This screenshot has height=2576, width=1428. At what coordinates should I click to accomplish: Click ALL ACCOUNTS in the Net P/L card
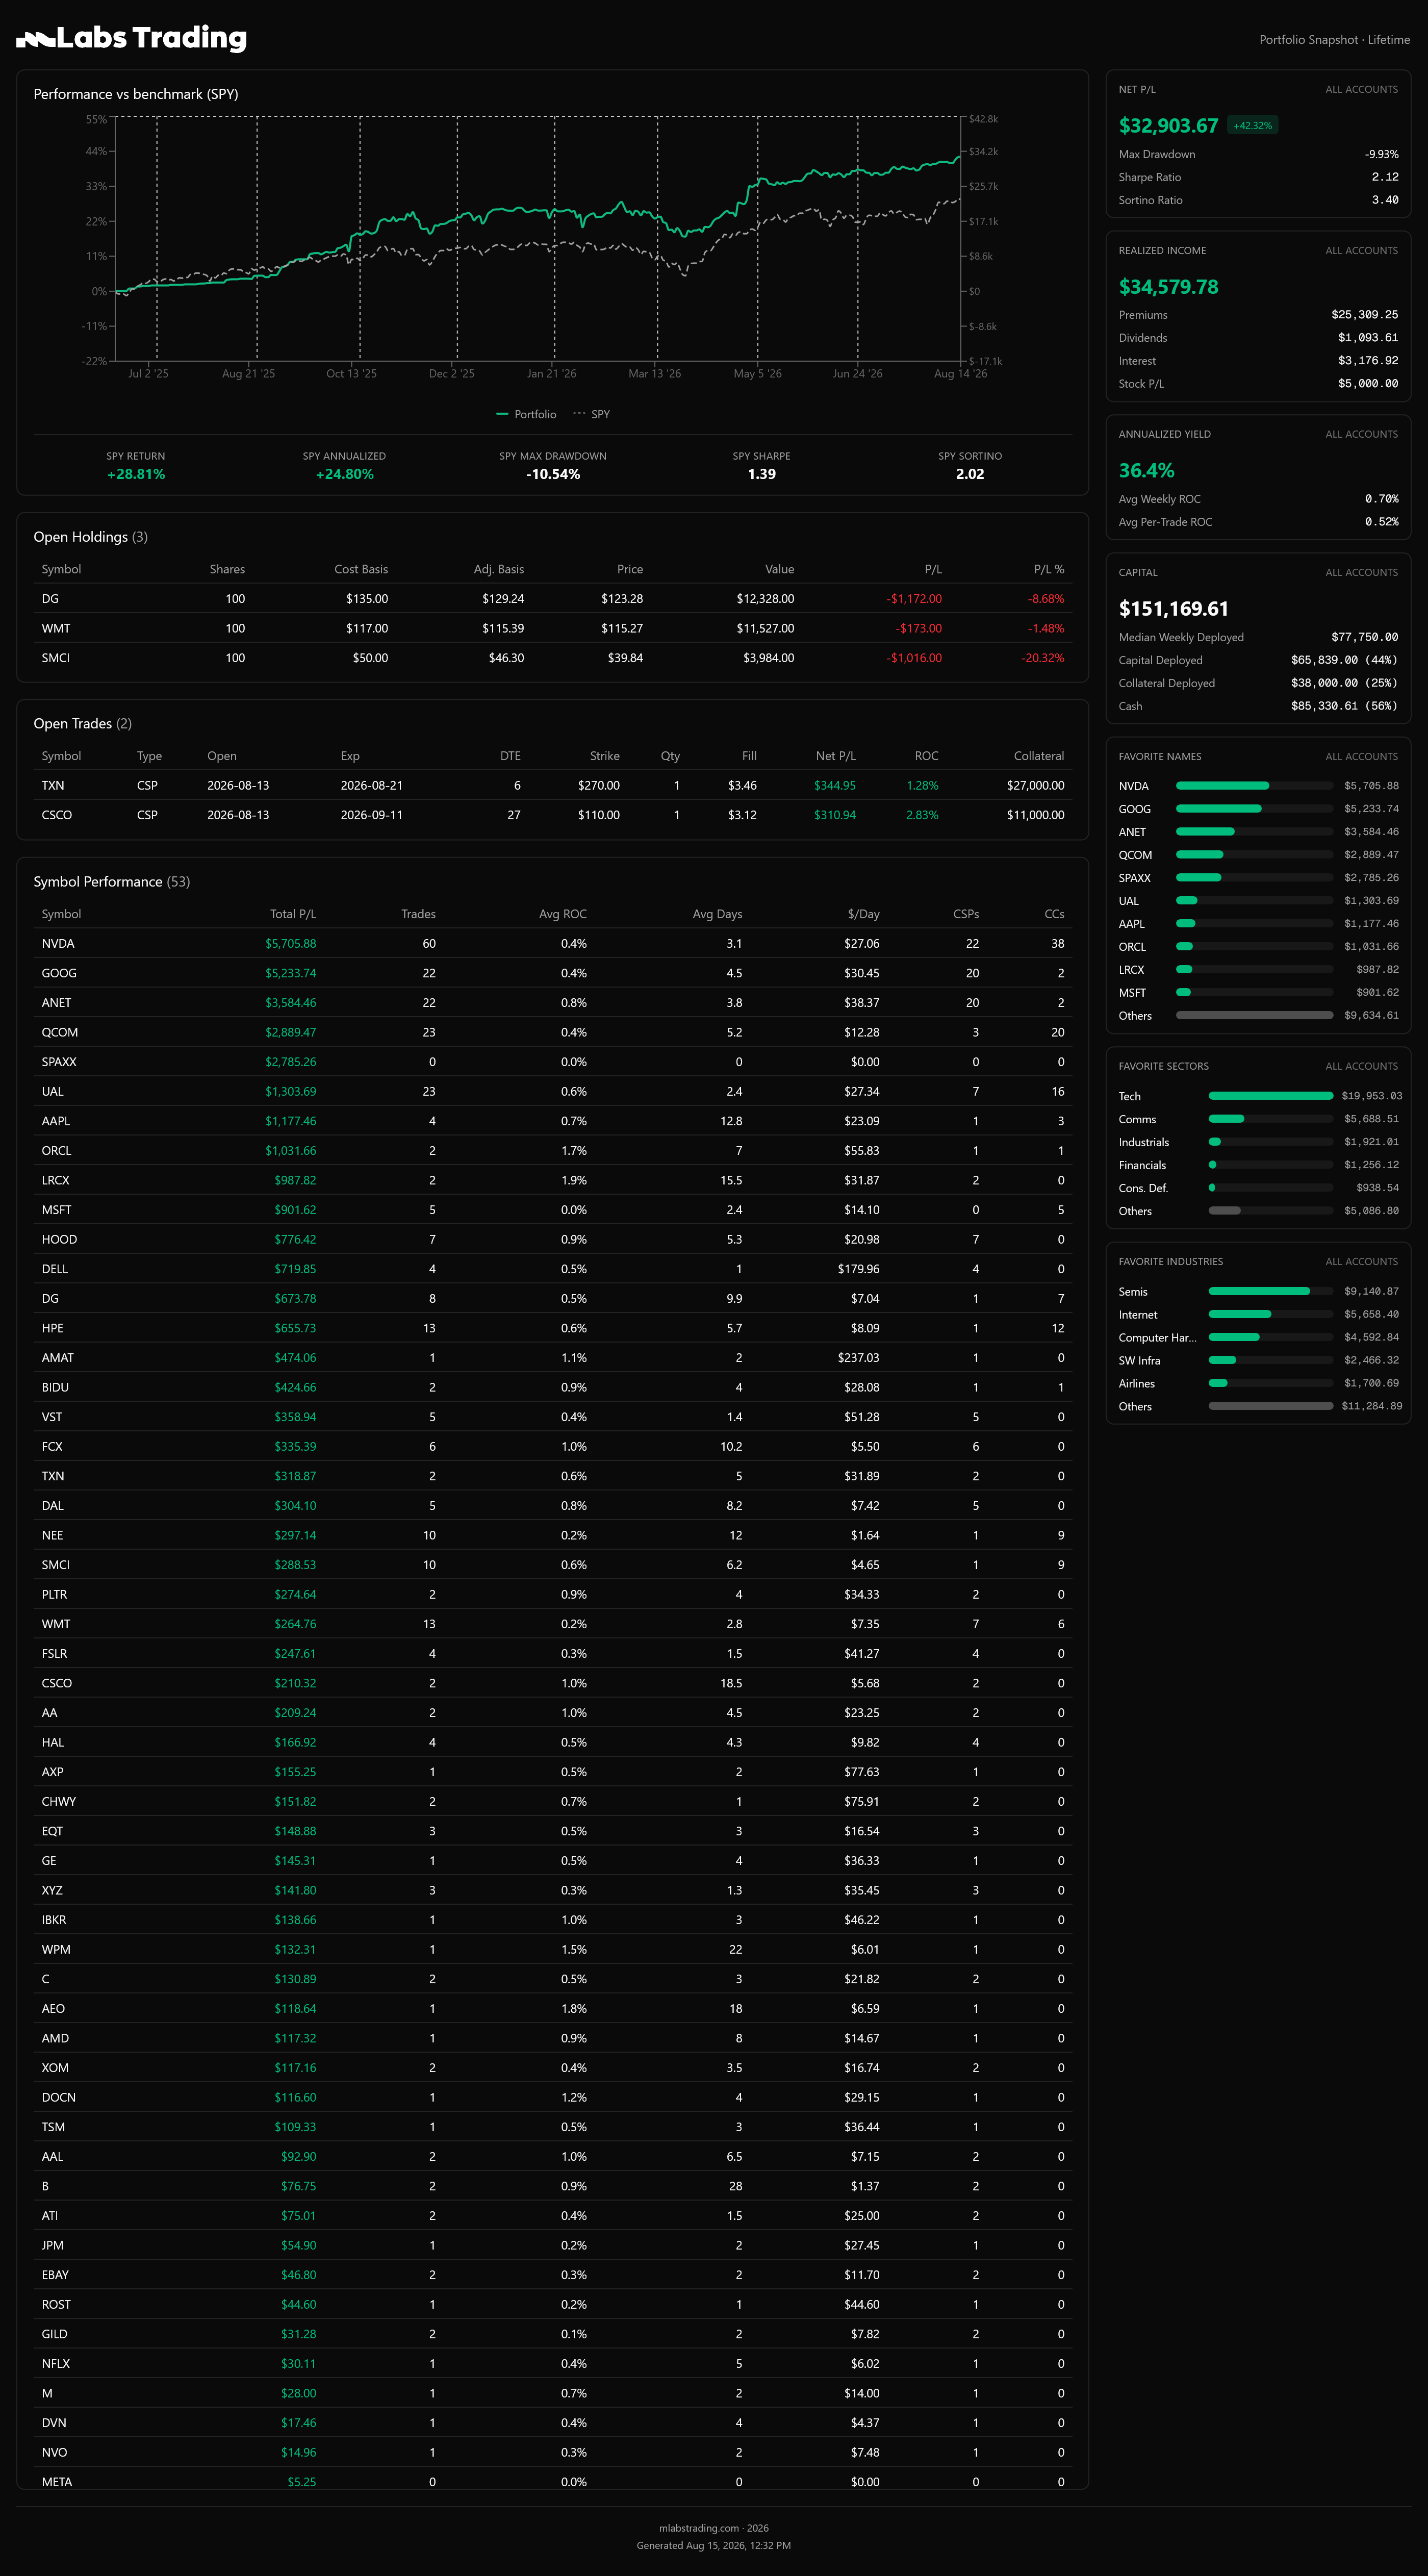[1361, 90]
